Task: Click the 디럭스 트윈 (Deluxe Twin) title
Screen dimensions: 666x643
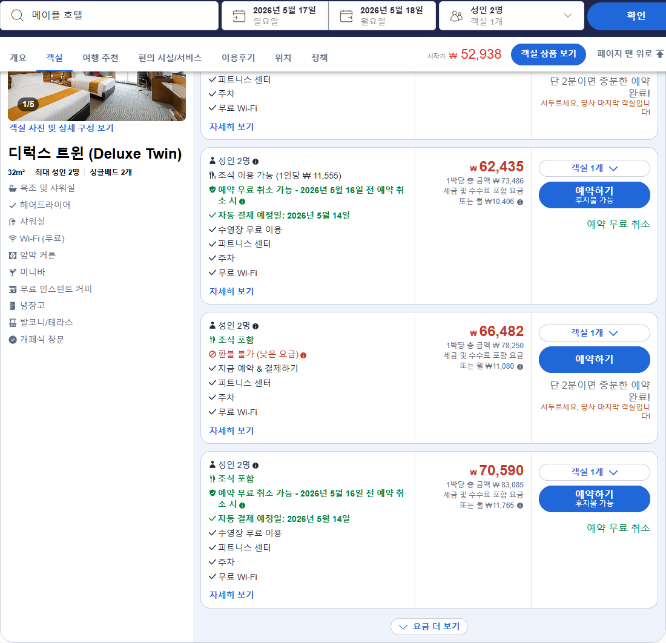Action: 95,153
